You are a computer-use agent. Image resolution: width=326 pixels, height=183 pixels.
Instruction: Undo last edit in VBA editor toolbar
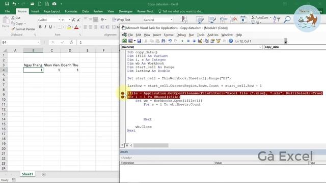tap(170, 41)
